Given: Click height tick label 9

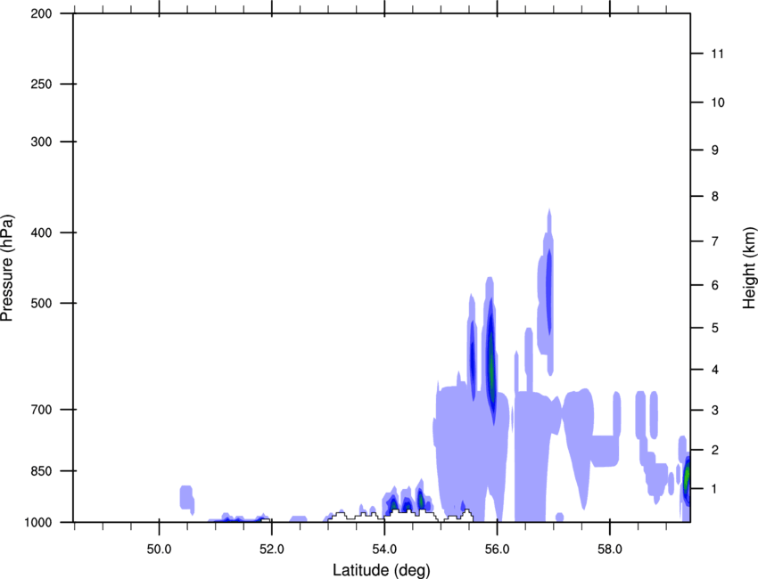Looking at the screenshot, I should click(x=714, y=151).
